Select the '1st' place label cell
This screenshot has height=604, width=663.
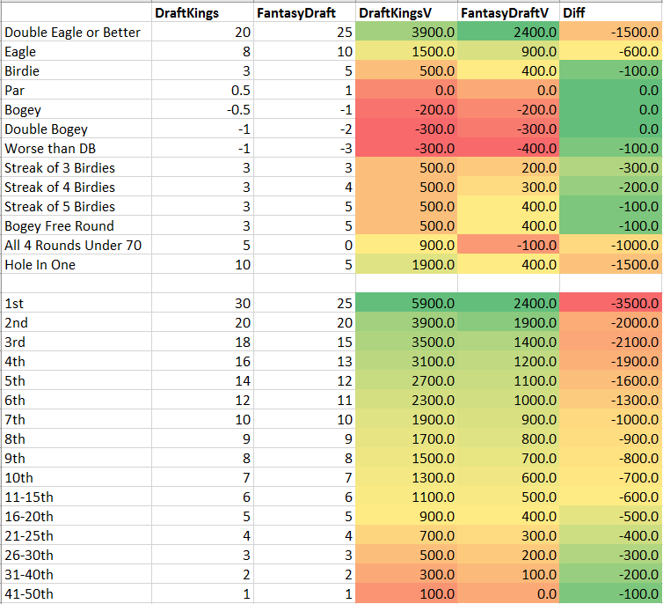coord(76,304)
